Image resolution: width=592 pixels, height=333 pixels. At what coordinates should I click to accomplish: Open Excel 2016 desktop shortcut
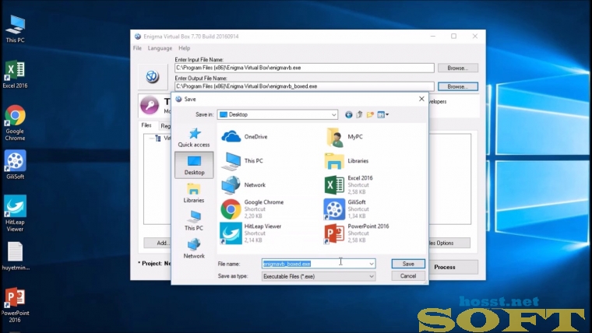[15, 74]
